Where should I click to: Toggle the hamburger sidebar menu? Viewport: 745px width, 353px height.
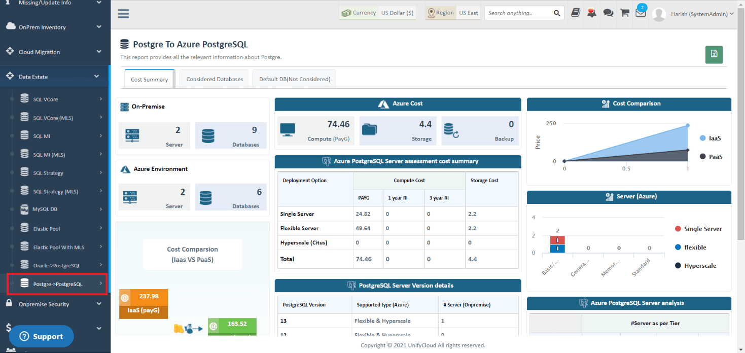pos(123,13)
